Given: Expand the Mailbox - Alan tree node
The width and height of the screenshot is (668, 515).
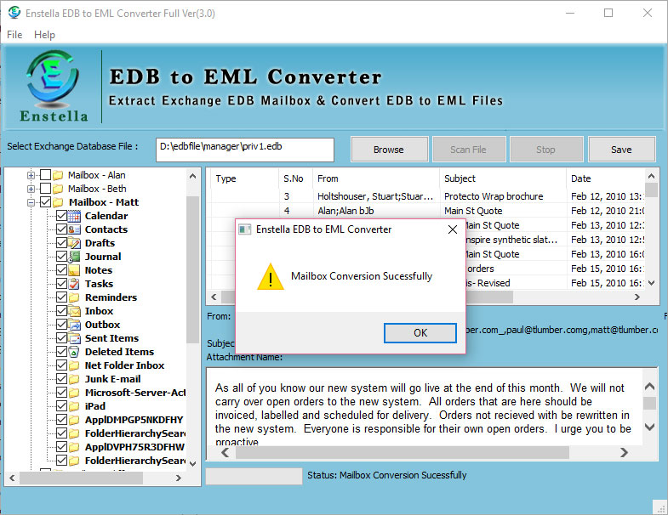Looking at the screenshot, I should (x=31, y=175).
